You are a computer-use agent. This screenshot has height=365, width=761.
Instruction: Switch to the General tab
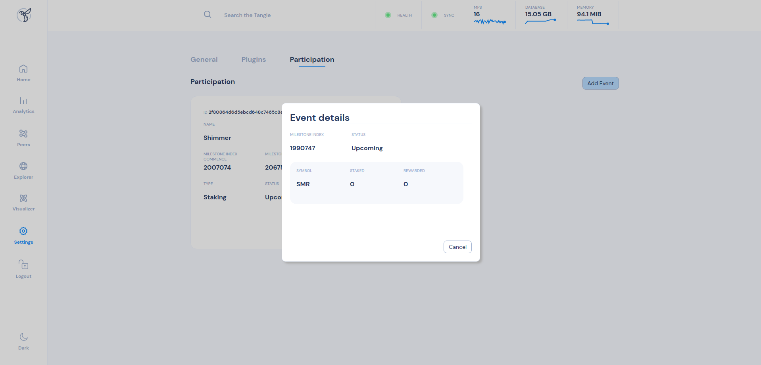click(204, 59)
